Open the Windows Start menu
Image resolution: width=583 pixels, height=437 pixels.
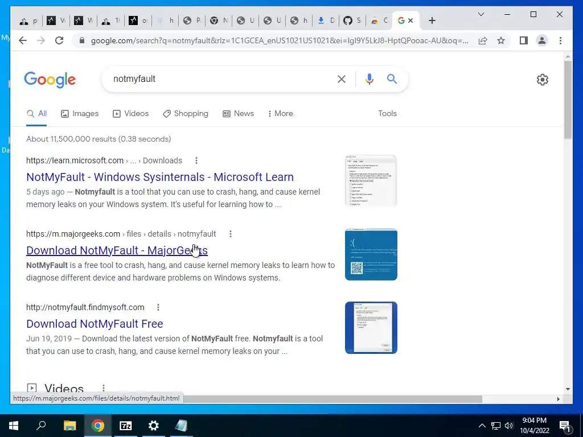tap(14, 426)
